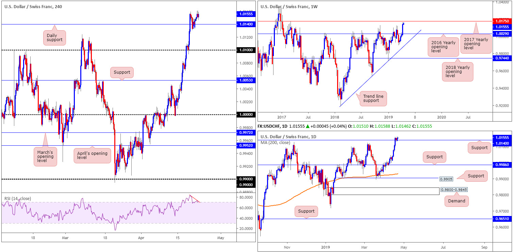Click the 0.97440 price label on the weekly chart
Image resolution: width=513 pixels, height=252 pixels.
[503, 58]
